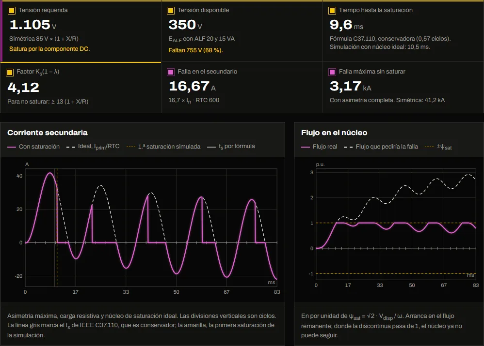484x346 pixels.
Task: Click the yellow icon beside Factor Ks(1 − λ)
Action: click(x=10, y=73)
